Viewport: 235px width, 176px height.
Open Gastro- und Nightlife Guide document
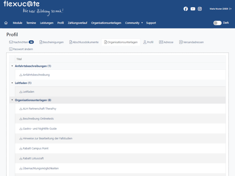40,129
